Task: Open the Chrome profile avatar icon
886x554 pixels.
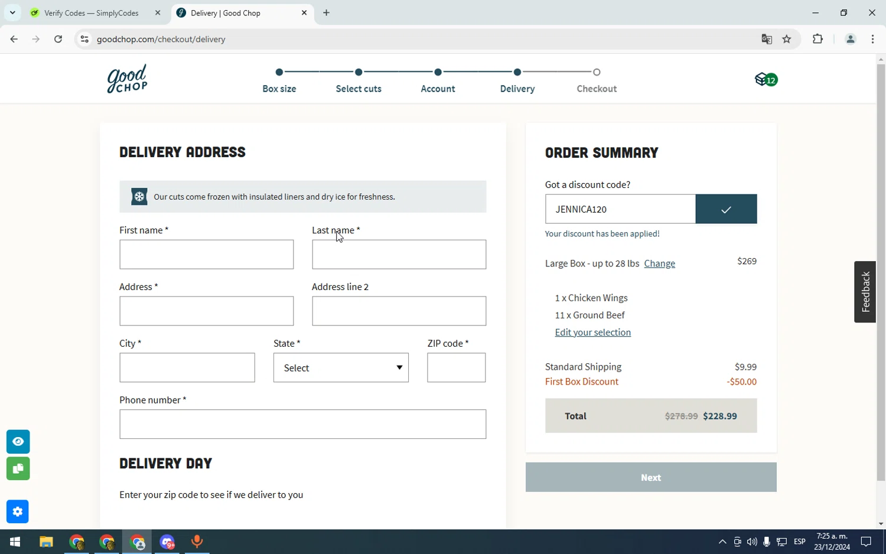Action: [851, 39]
